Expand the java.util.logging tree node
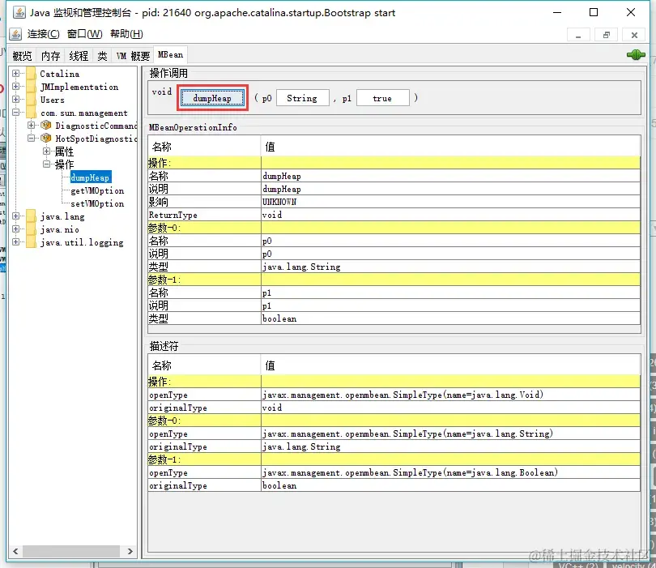The width and height of the screenshot is (656, 568). (x=16, y=242)
